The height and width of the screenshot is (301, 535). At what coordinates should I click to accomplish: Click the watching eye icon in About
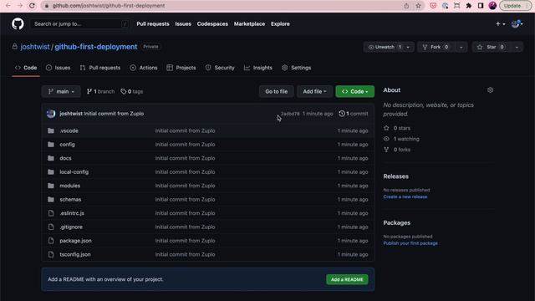pos(386,139)
